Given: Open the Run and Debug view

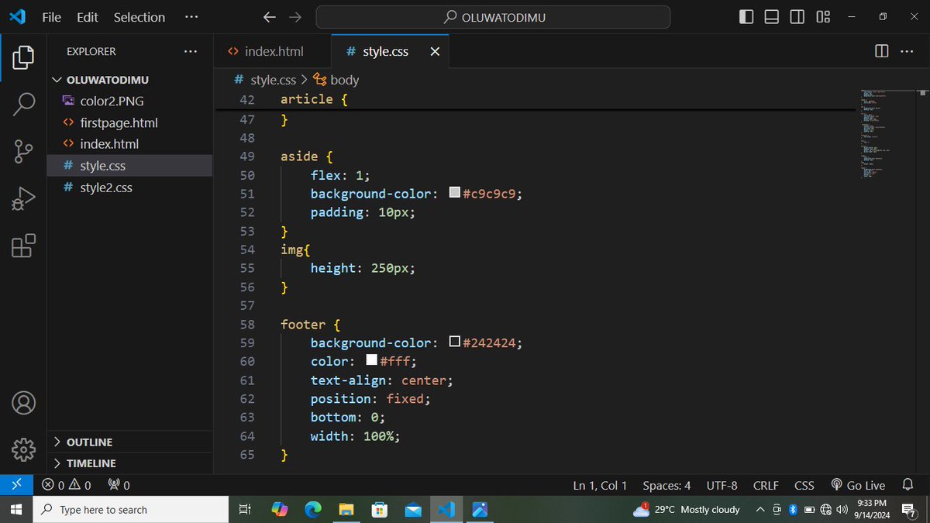Looking at the screenshot, I should pyautogui.click(x=23, y=199).
